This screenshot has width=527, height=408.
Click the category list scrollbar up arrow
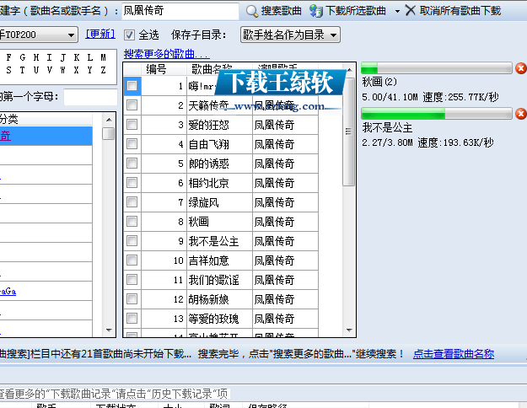109,120
